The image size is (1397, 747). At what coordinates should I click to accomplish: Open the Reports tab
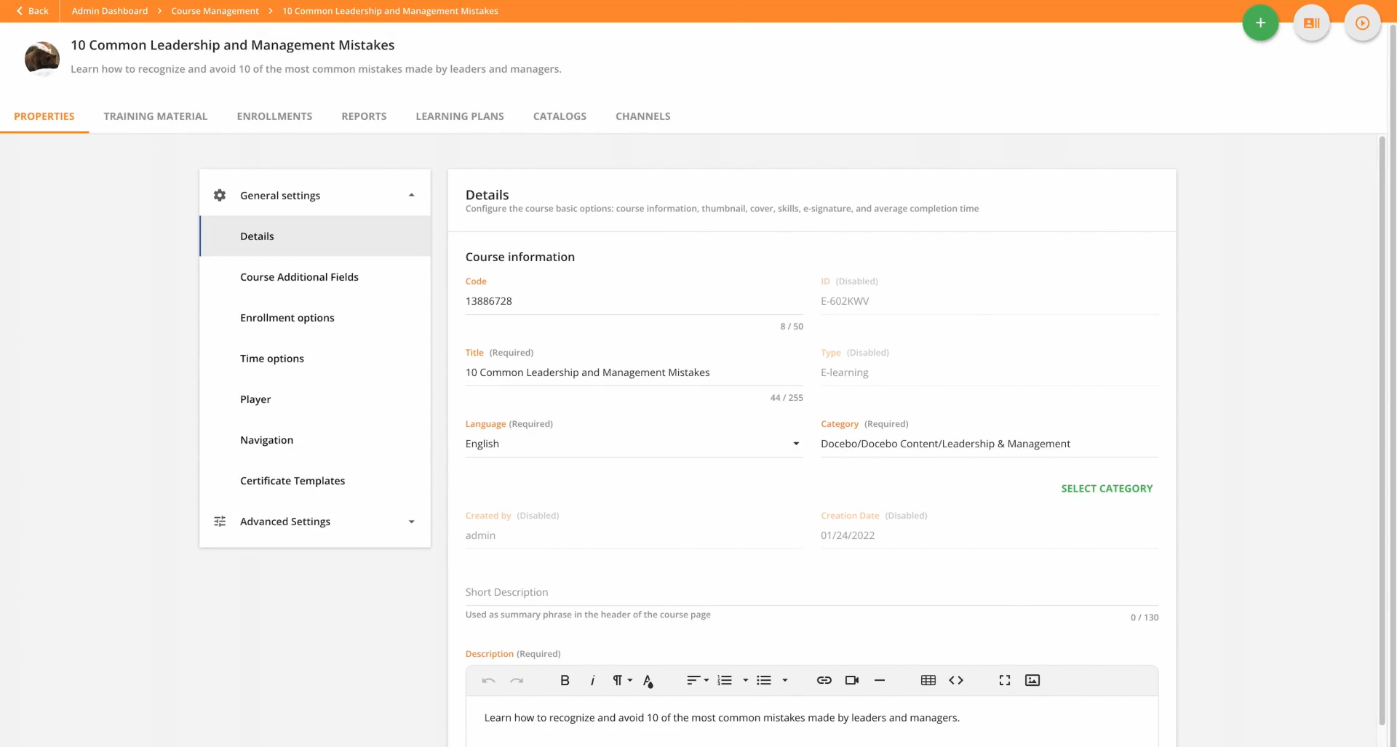coord(364,116)
